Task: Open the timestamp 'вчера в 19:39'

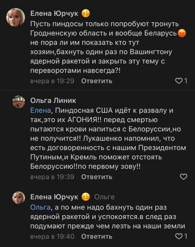Action: click(x=52, y=177)
